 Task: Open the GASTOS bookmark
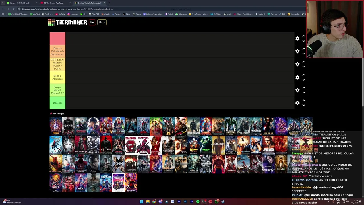(x=35, y=14)
